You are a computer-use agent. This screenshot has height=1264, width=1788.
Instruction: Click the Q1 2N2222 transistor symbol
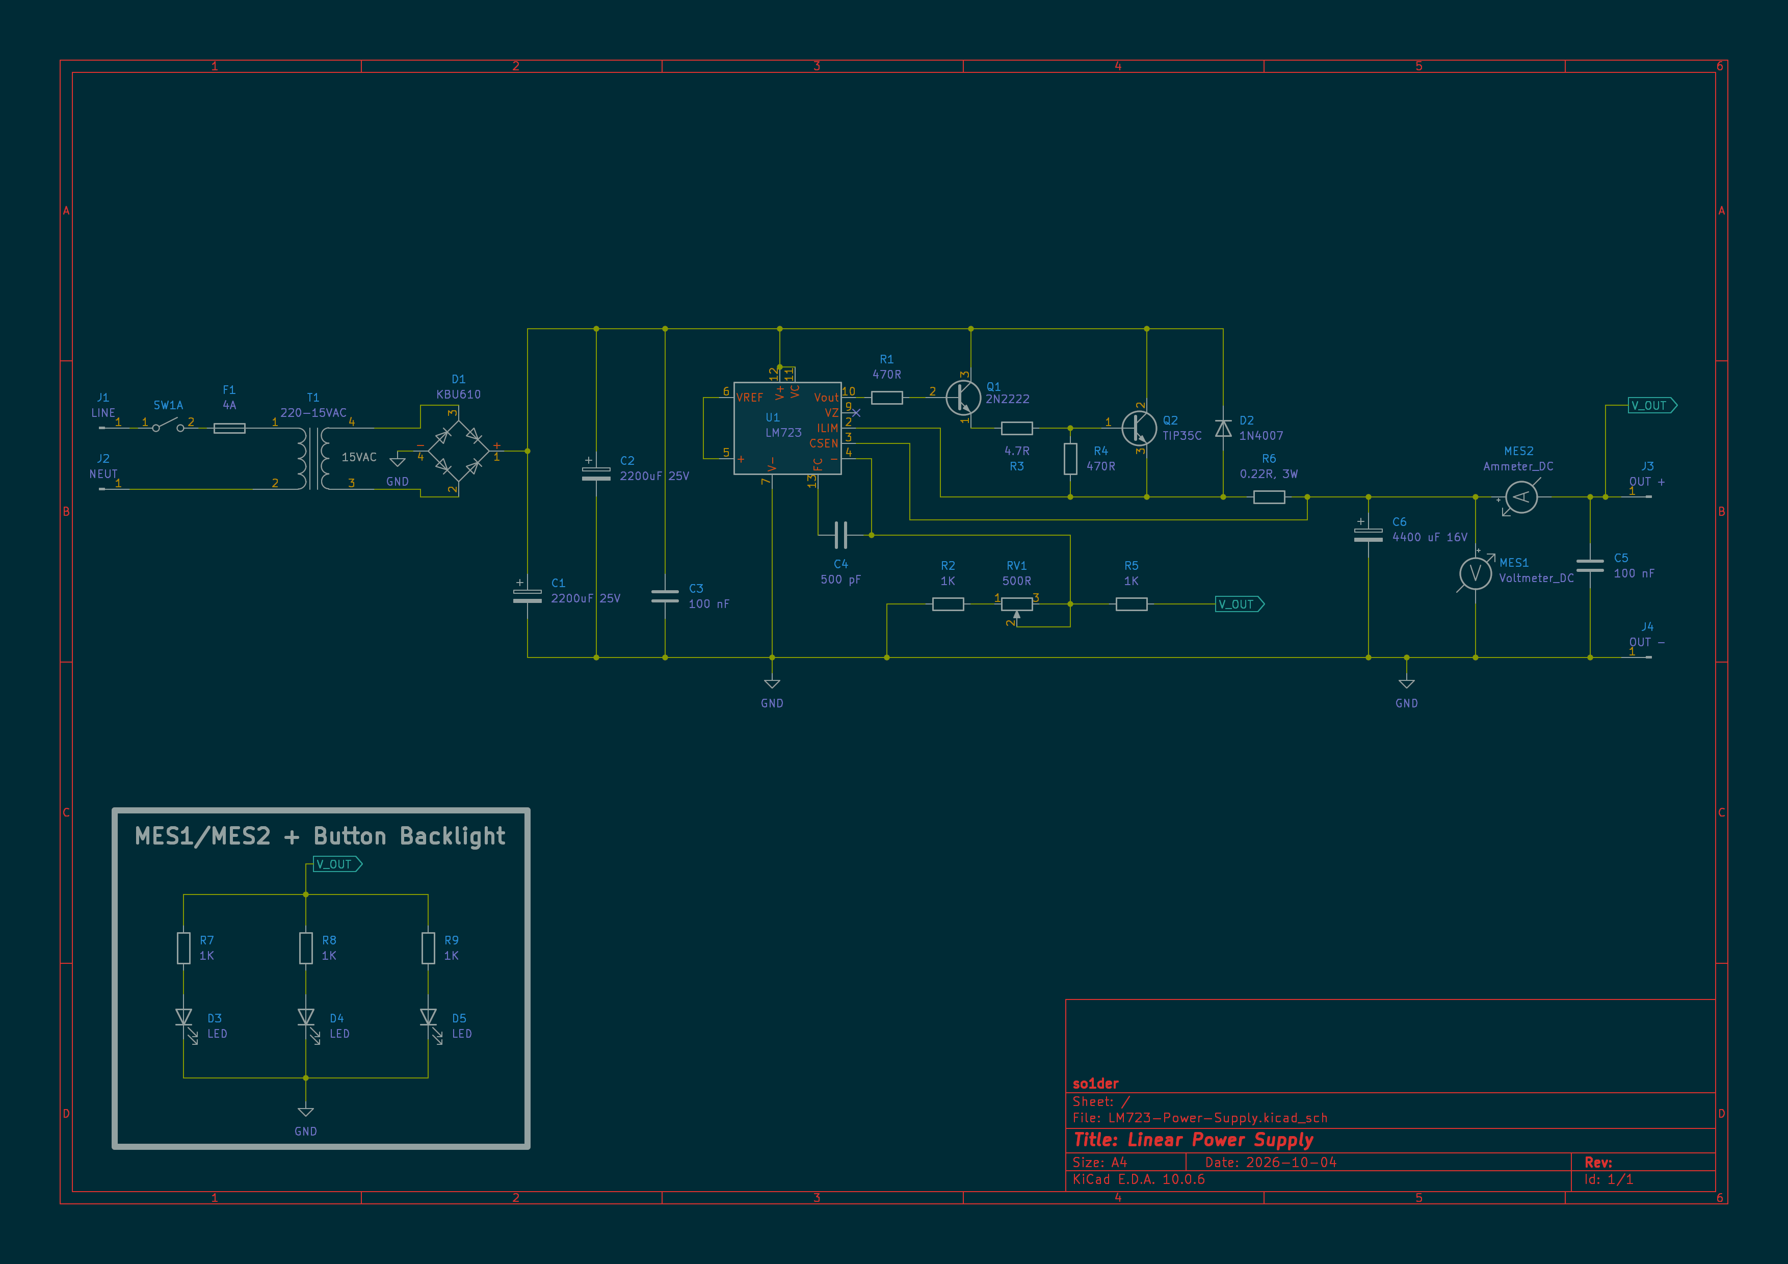(x=963, y=397)
